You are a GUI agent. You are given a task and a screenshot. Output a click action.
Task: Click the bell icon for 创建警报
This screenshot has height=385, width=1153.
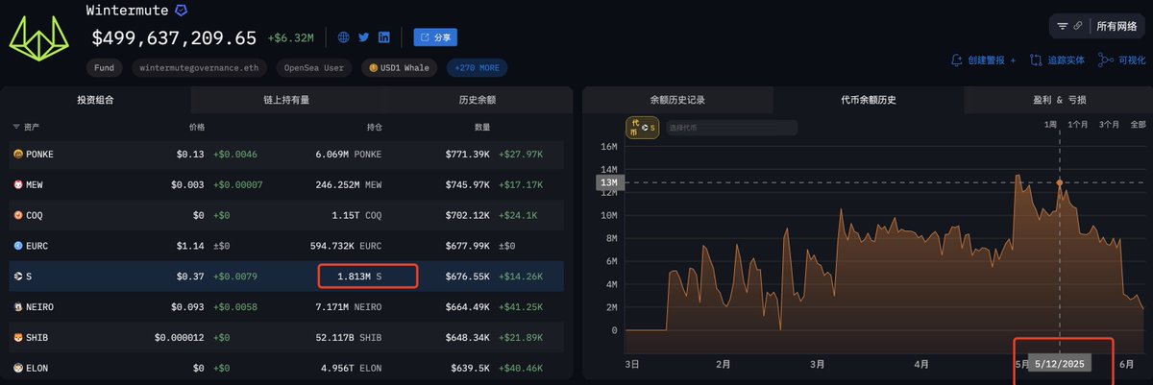click(x=957, y=60)
